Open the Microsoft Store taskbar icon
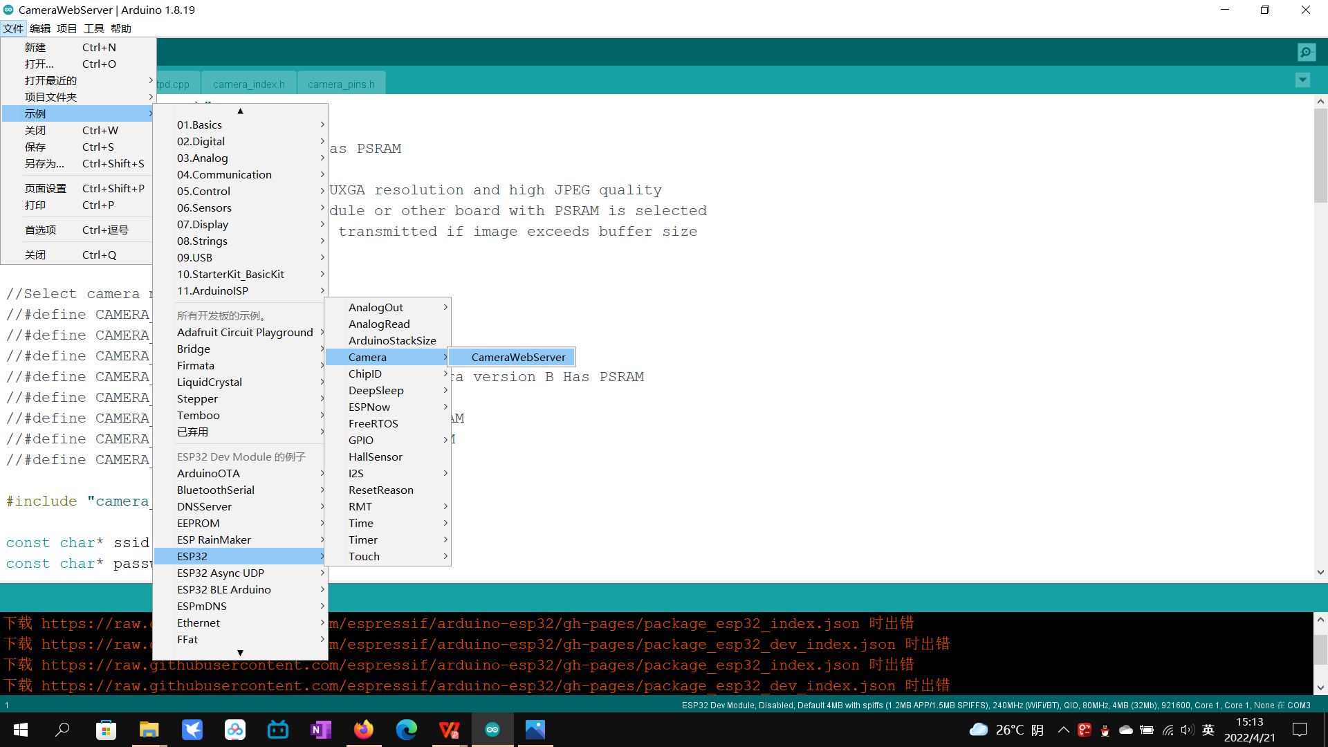The width and height of the screenshot is (1328, 747). (x=106, y=730)
